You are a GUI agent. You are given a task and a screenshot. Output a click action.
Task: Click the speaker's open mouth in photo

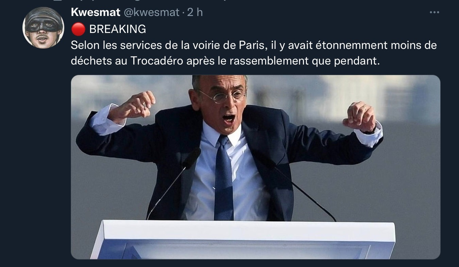pos(229,119)
